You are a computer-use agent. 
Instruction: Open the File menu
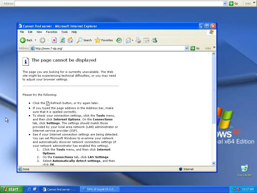click(22, 32)
